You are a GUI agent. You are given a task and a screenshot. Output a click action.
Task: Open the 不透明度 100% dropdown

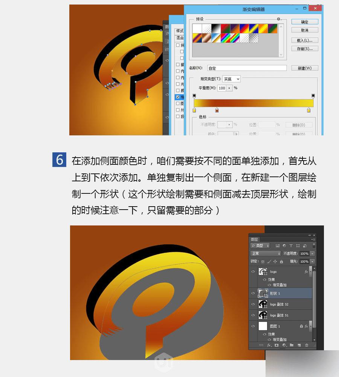tap(312, 253)
